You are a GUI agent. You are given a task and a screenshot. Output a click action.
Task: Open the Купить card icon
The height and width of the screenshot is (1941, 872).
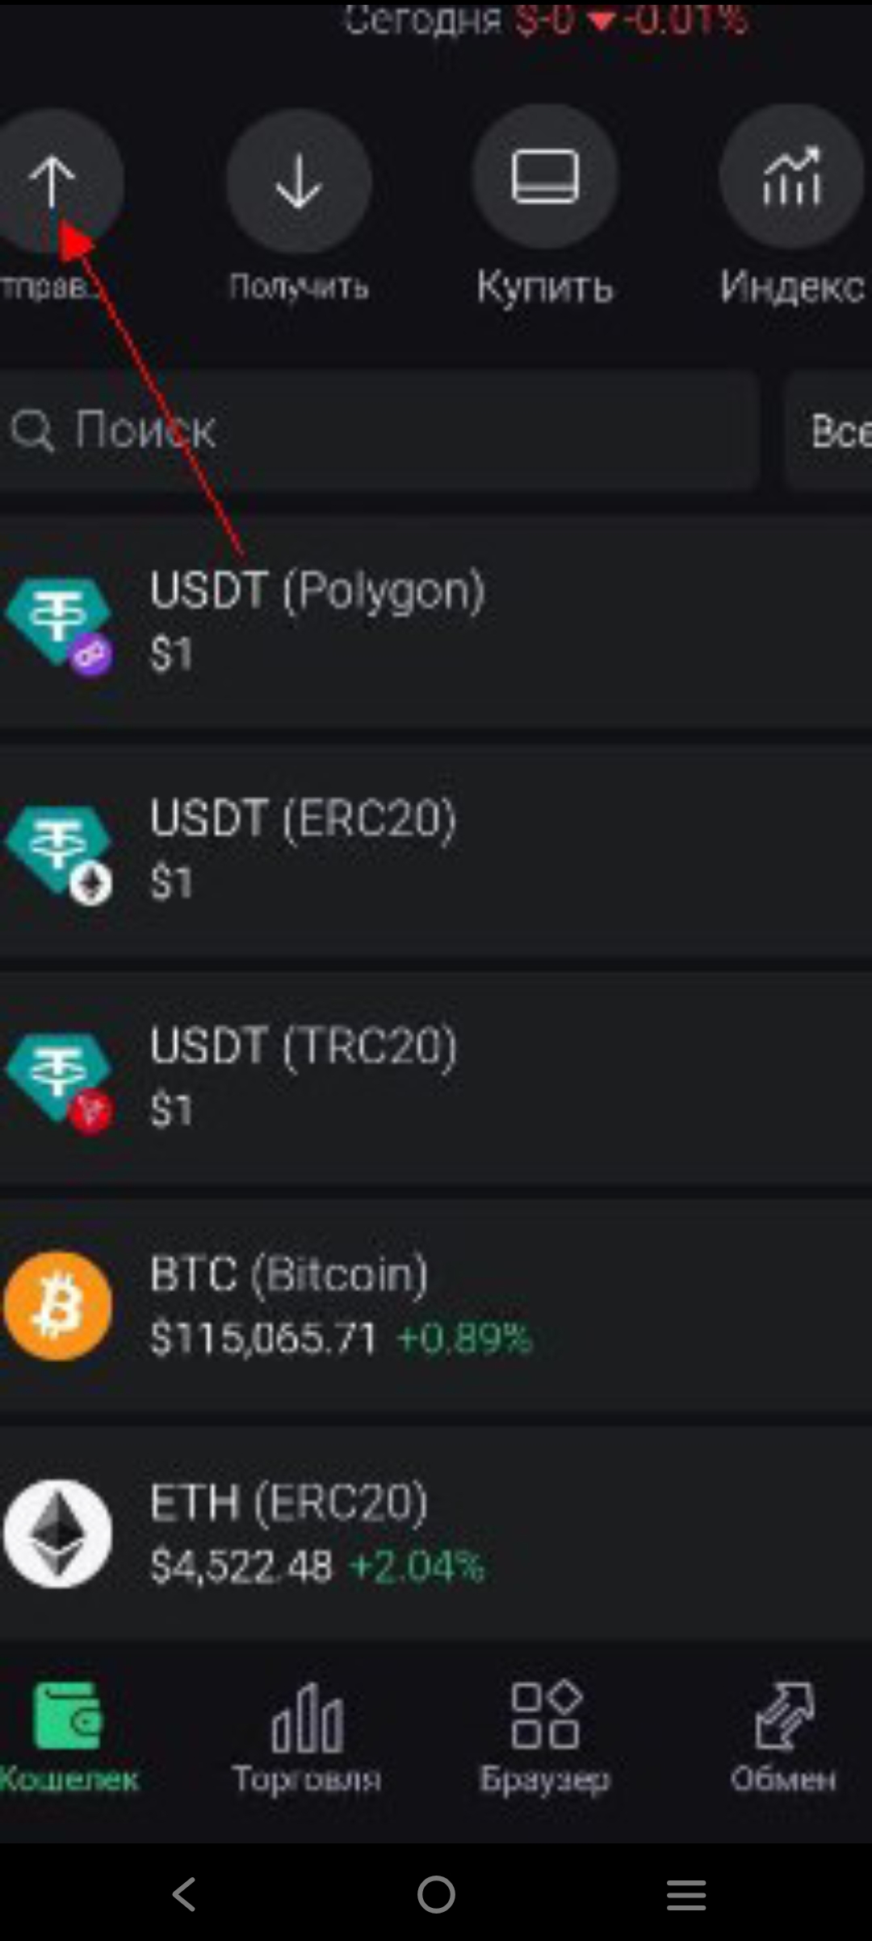pos(545,176)
